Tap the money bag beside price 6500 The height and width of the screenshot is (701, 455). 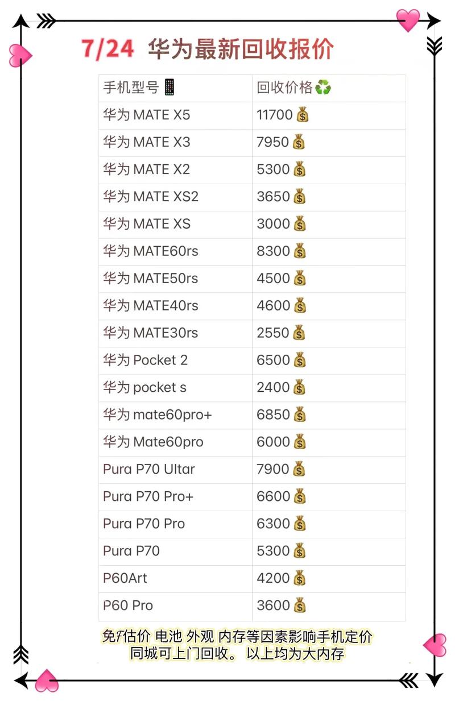(x=300, y=360)
